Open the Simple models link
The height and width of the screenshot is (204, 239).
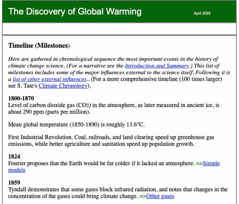pos(211,163)
